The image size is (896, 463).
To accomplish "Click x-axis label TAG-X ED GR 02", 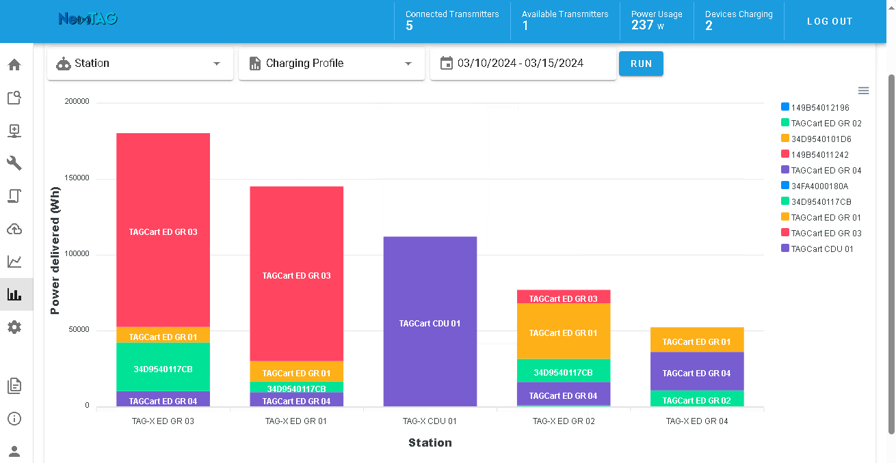I will tap(564, 421).
